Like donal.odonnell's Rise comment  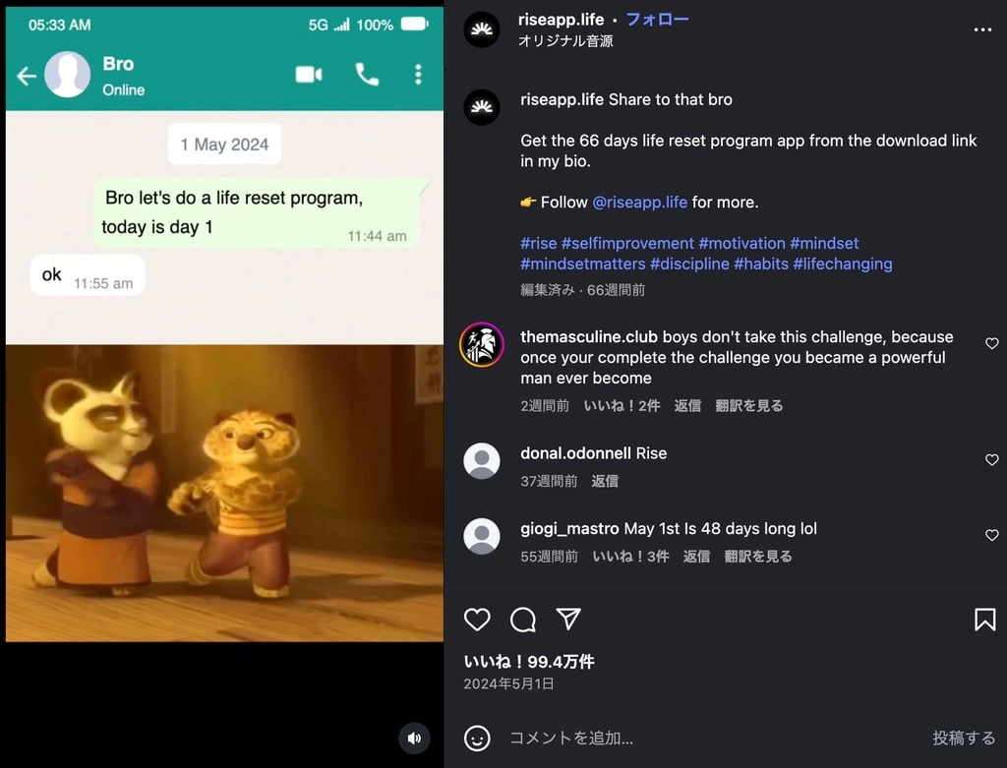click(x=991, y=460)
